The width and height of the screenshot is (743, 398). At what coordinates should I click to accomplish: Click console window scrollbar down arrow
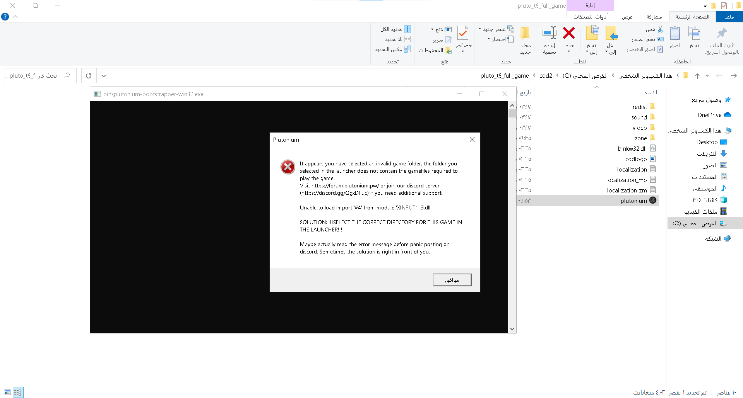512,329
